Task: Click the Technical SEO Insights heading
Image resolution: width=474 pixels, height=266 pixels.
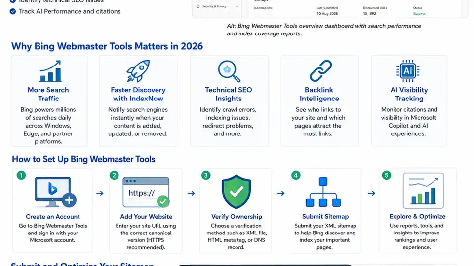Action: point(228,94)
